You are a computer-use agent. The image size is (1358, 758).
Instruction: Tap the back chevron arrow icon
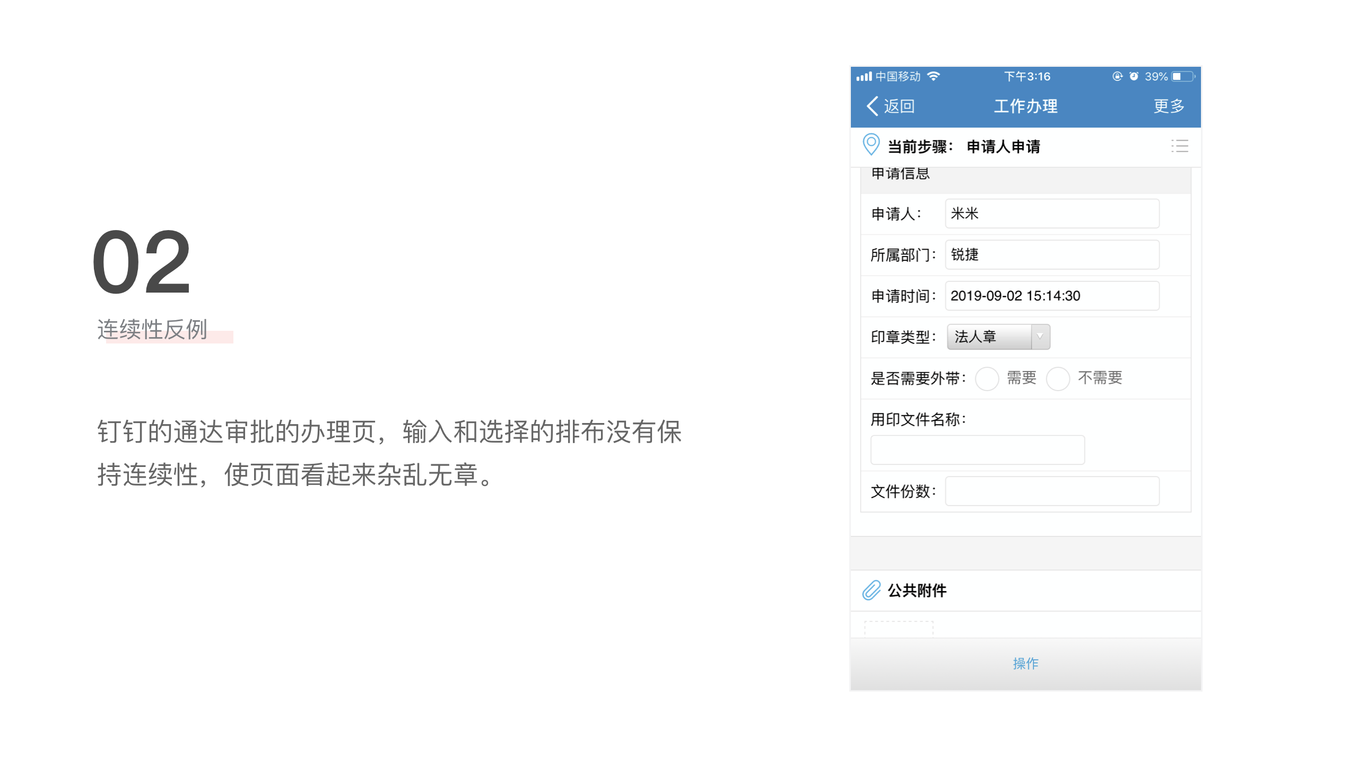[872, 106]
